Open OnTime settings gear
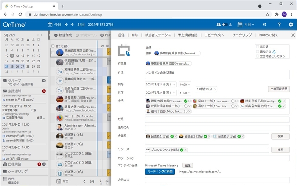This screenshot has height=186, width=297. click(x=291, y=25)
